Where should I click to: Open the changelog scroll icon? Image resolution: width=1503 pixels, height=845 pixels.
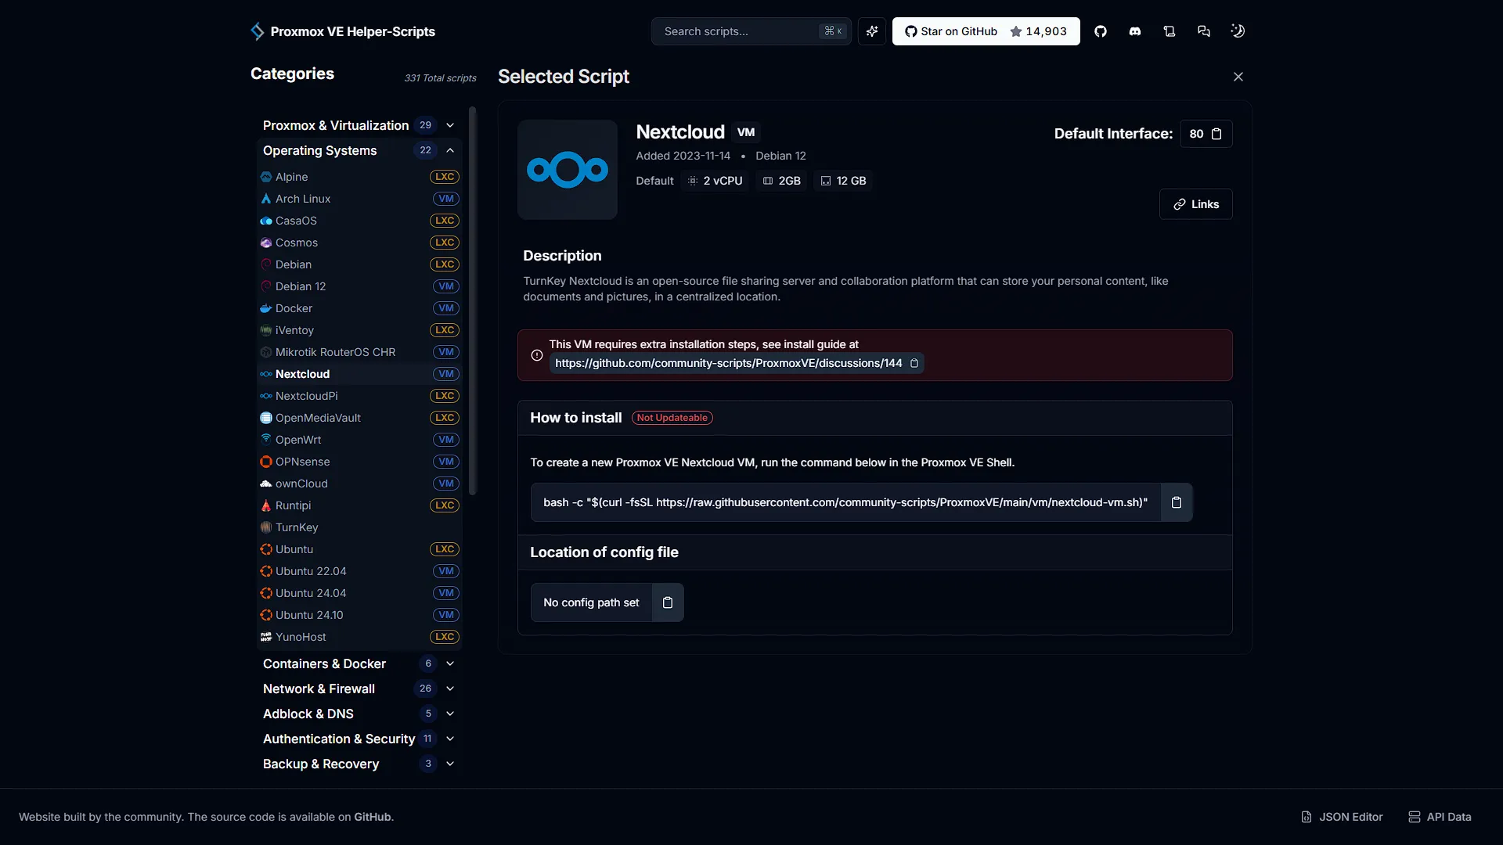[1170, 31]
